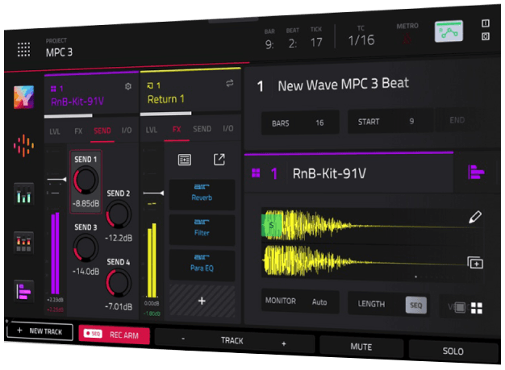The width and height of the screenshot is (505, 370).
Task: Click the SEND 2 knob
Action: pyautogui.click(x=119, y=214)
